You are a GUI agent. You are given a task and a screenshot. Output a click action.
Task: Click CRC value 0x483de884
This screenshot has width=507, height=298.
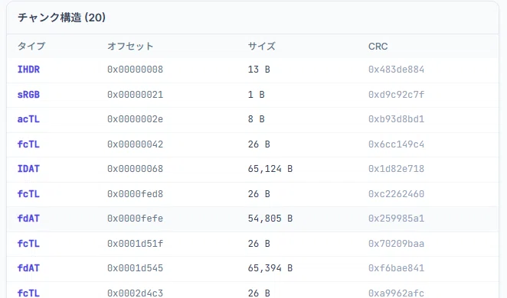(396, 70)
